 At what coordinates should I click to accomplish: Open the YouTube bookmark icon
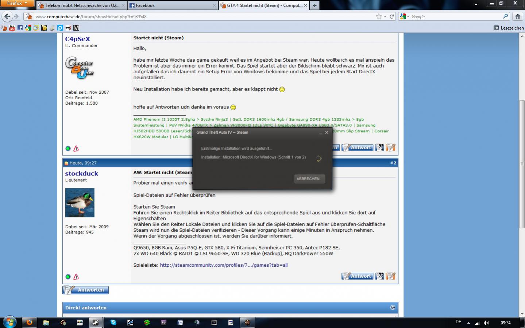[12, 28]
